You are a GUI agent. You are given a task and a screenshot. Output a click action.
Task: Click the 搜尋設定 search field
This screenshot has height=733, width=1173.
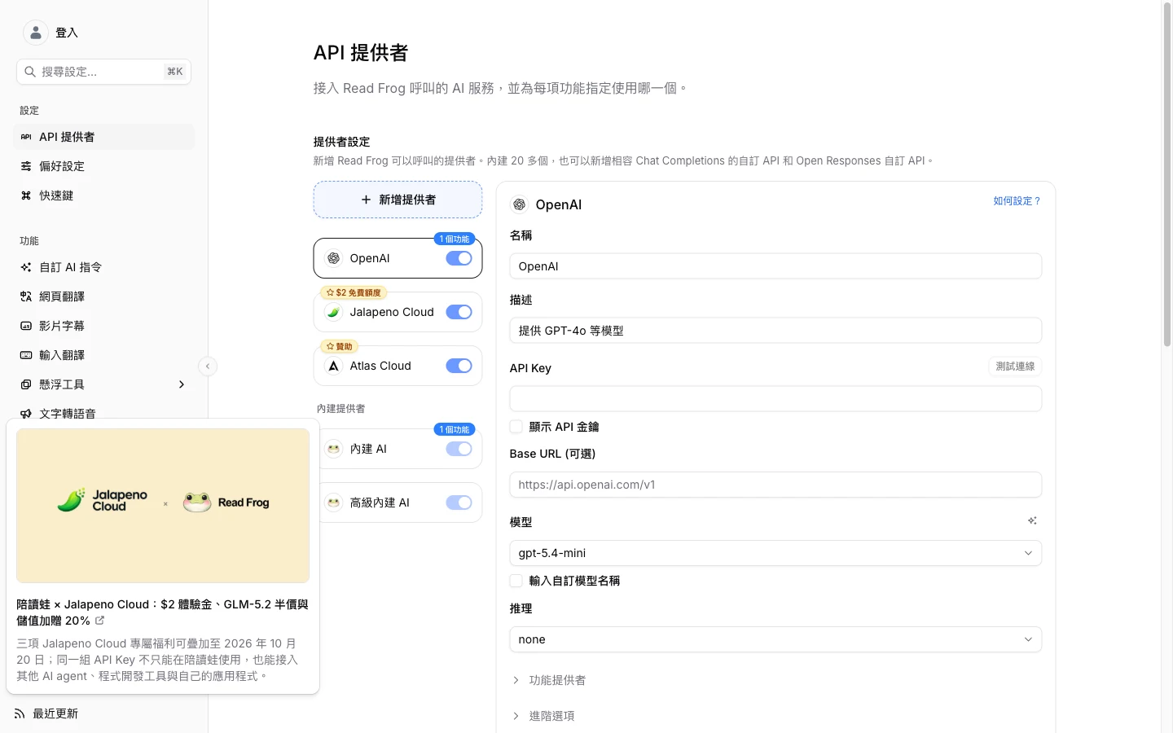coord(103,72)
